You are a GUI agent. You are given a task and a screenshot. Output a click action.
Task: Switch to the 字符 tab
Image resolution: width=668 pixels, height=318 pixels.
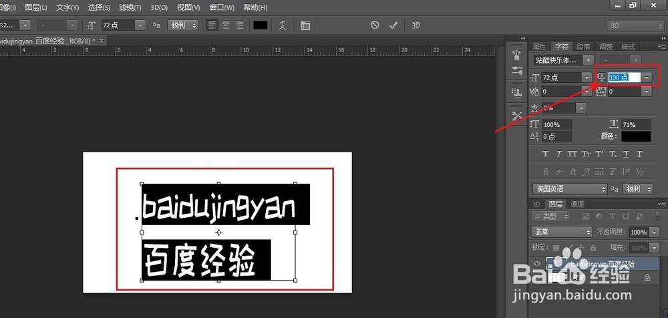(562, 47)
